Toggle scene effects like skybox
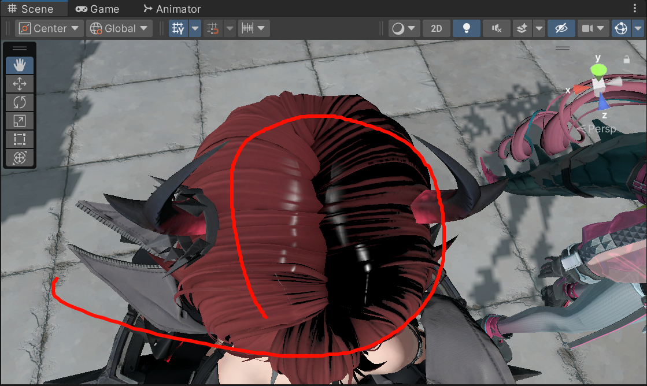The height and width of the screenshot is (386, 647). [x=522, y=28]
